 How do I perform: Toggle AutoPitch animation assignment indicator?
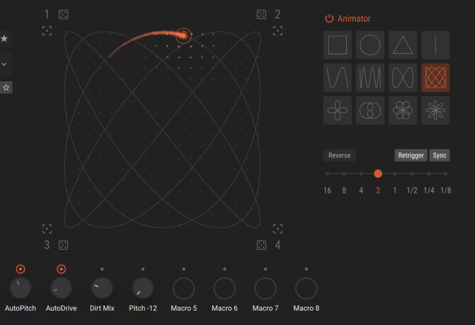coord(20,269)
